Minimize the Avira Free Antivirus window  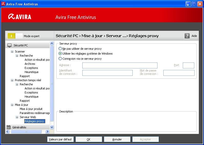point(188,4)
